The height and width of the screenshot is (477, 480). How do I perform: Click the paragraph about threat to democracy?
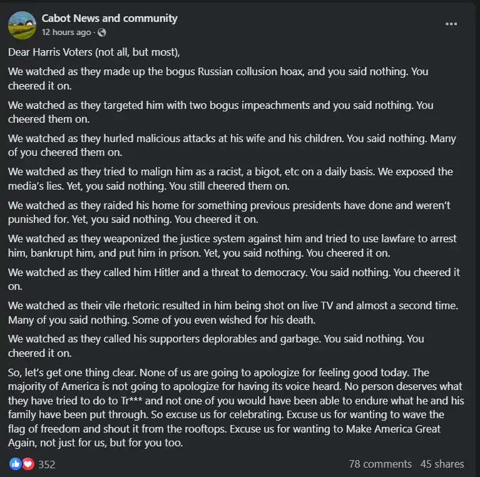tap(234, 279)
